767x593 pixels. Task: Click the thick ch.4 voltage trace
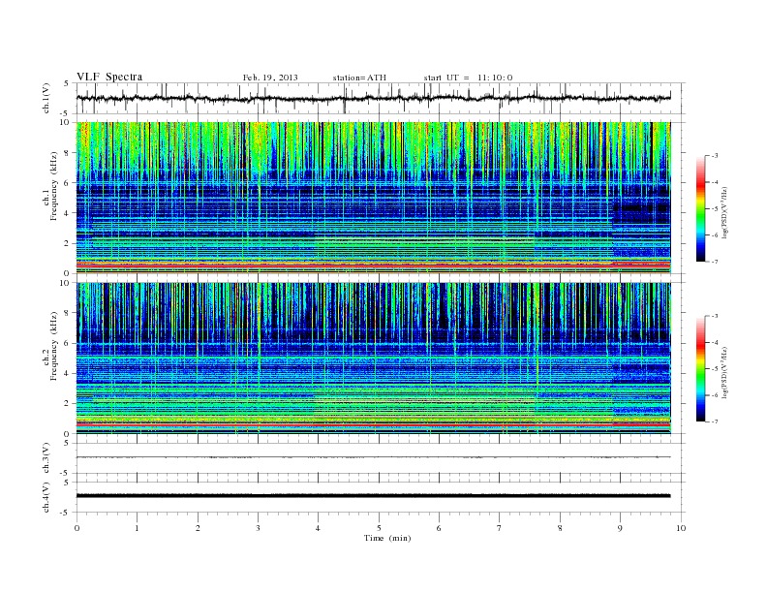coord(374,496)
